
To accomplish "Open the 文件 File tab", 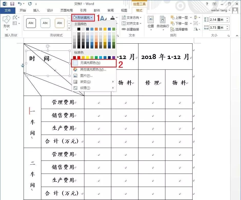I will (x=8, y=11).
